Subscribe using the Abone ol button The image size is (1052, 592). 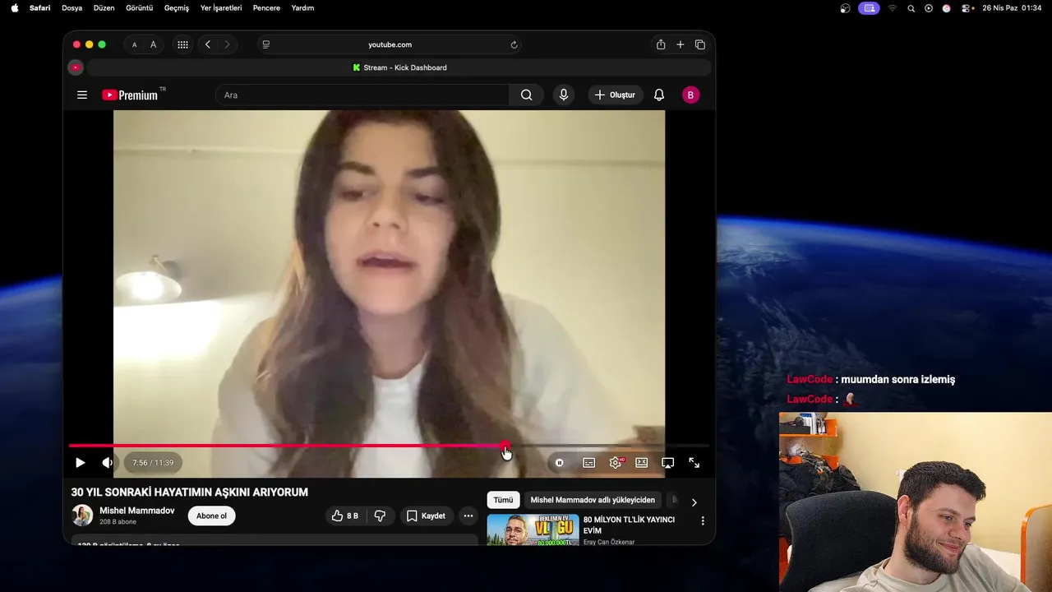point(211,516)
